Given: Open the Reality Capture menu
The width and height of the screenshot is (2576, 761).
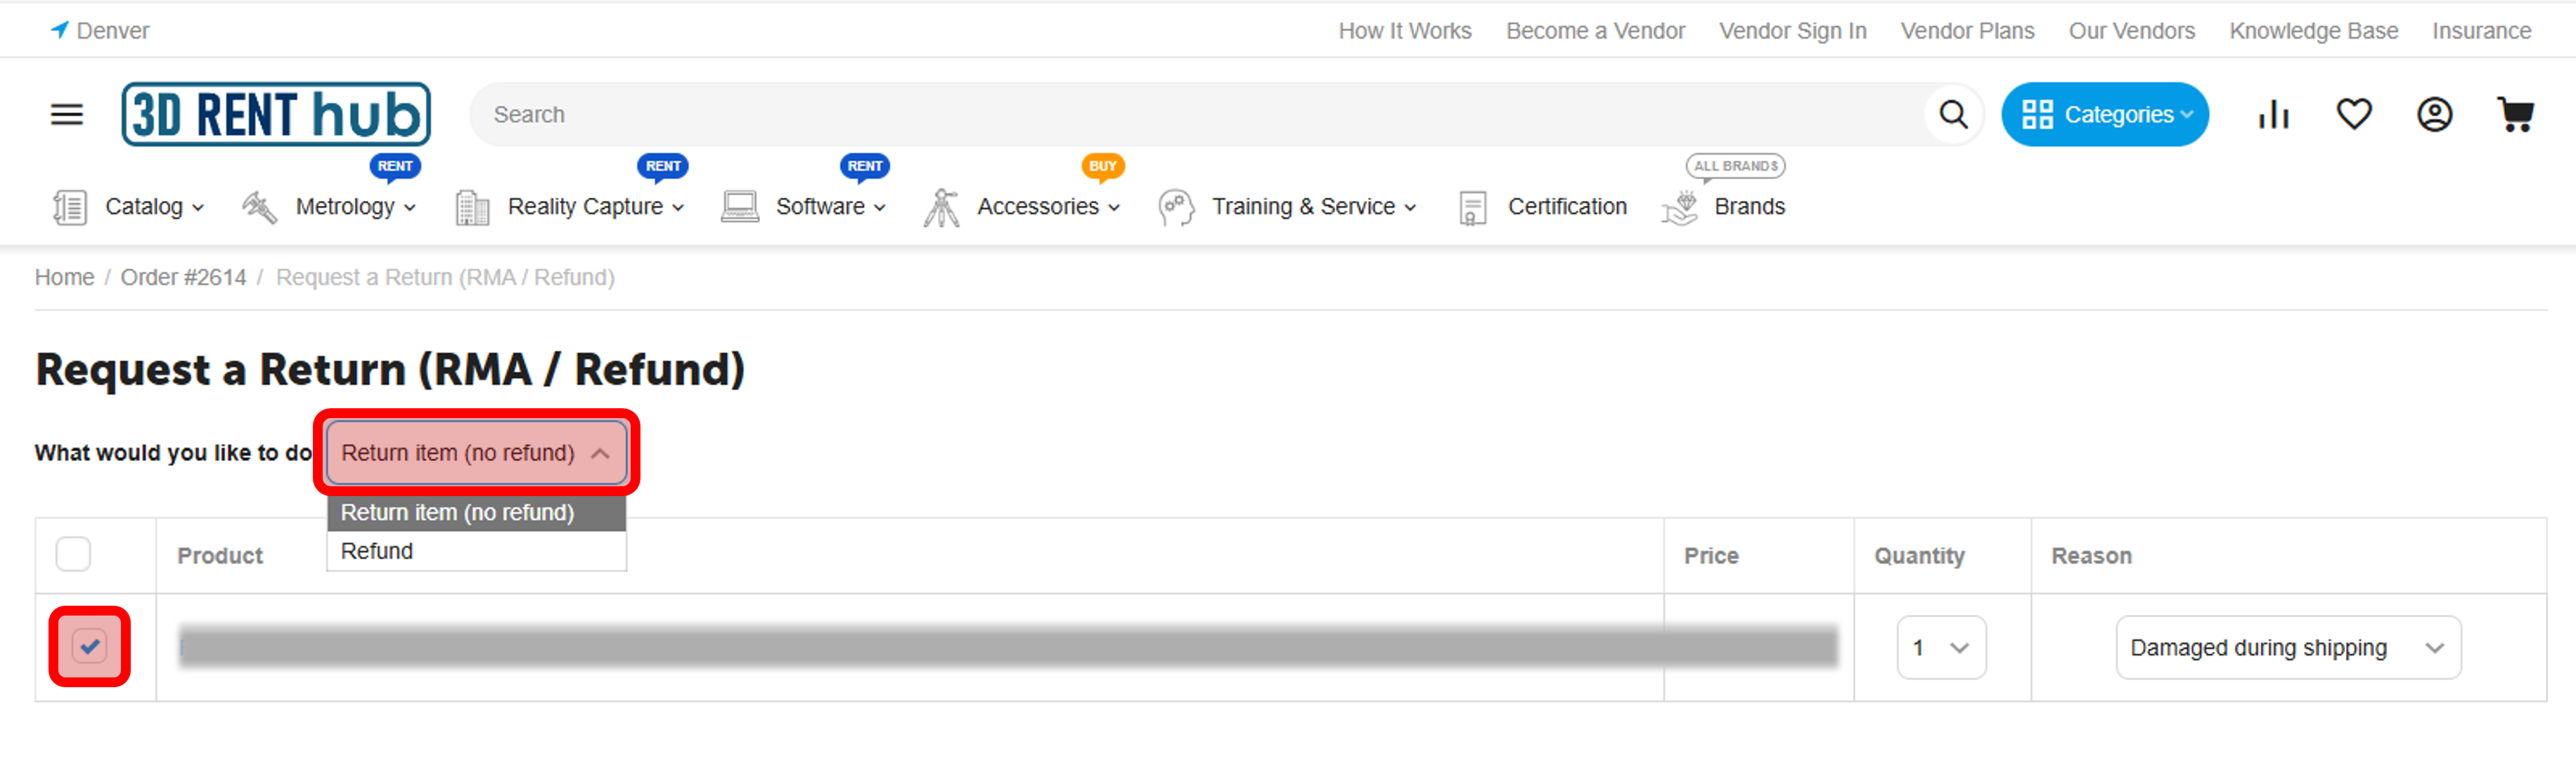Looking at the screenshot, I should [585, 207].
